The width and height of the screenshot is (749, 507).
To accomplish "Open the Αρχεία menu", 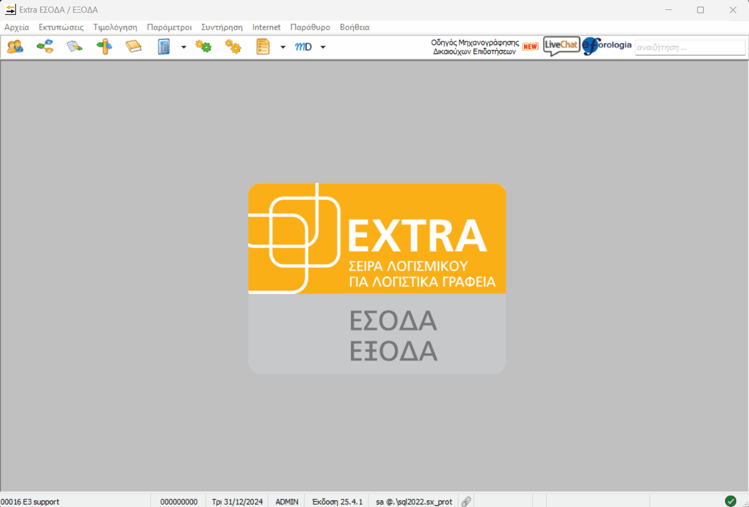I will coord(17,27).
